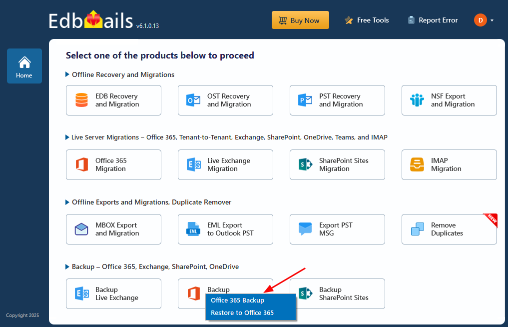Viewport: 508px width, 327px height.
Task: Click the OST Recovery Outlook icon
Action: 193,100
